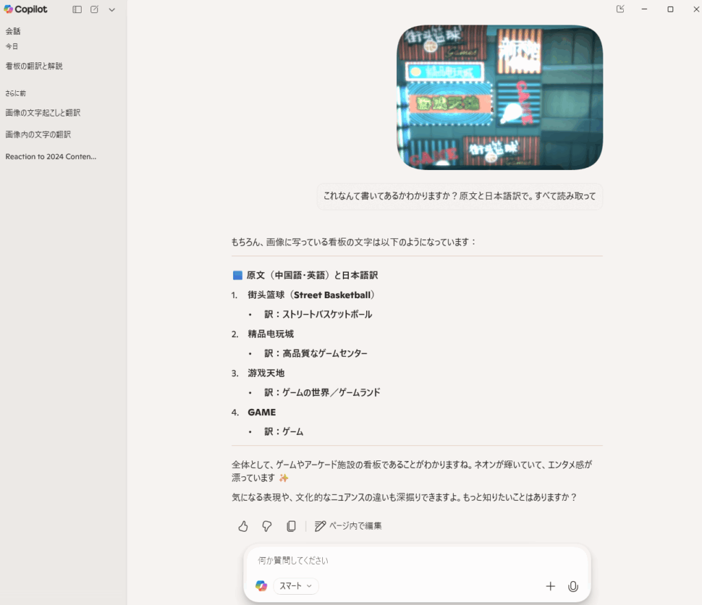Open conversation 画像内の文字の翻訳
Screen dimensions: 702x605
[x=38, y=135]
